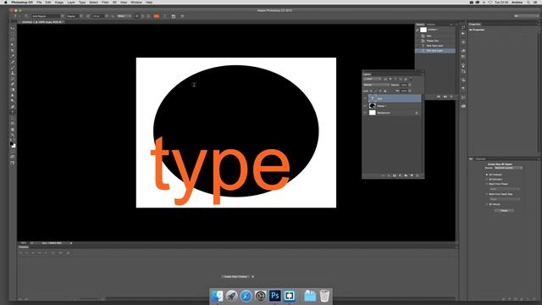Select the Rectangular Marquee tool
542x305 pixels.
click(13, 34)
